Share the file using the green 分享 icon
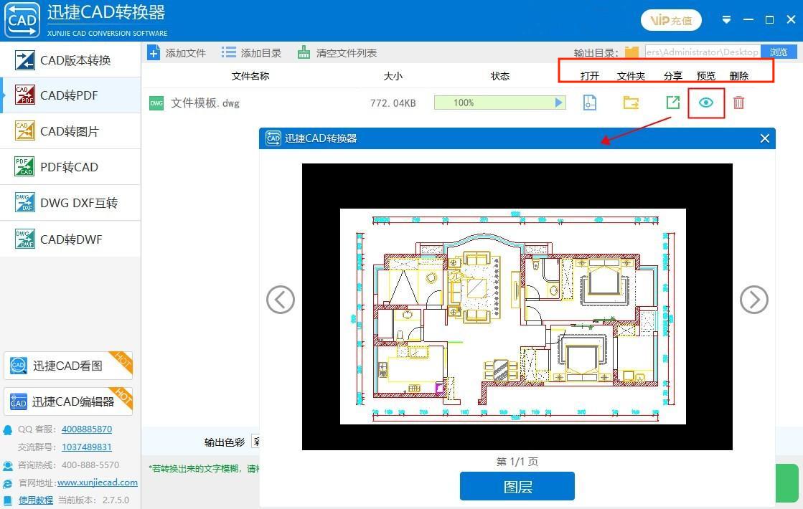 click(672, 103)
